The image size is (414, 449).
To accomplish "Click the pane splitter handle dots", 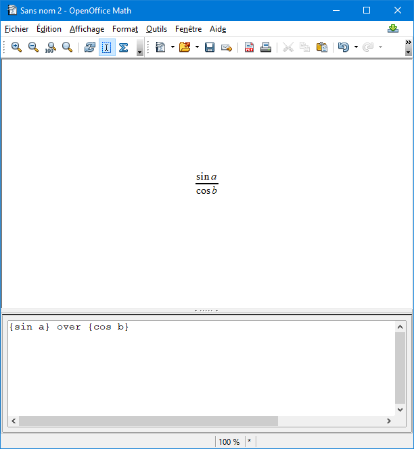I will click(206, 311).
